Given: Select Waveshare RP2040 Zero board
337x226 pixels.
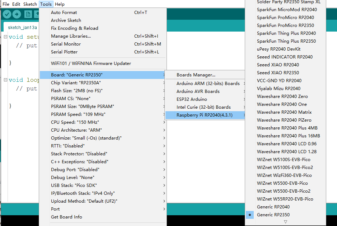Looking at the screenshot, I should 286,96.
